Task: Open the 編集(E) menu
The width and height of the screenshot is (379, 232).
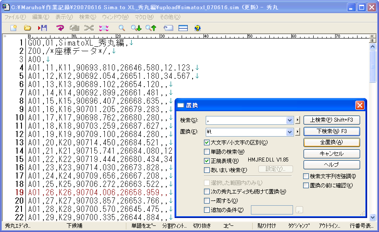Action: pos(40,17)
